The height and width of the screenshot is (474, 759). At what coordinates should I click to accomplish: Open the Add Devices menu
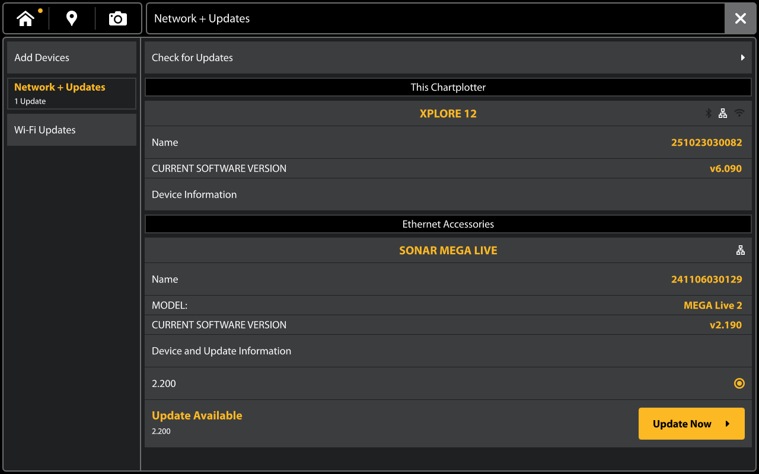coord(72,57)
